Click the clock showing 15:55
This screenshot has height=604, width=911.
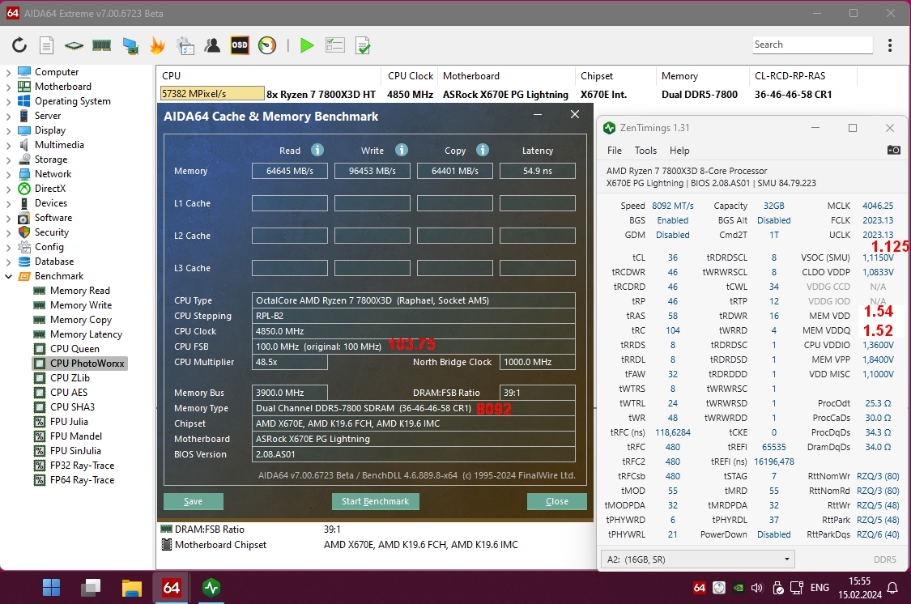click(859, 581)
